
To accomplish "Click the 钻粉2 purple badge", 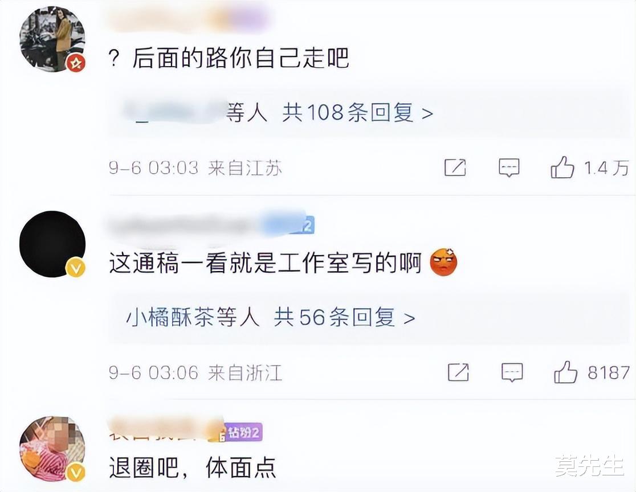I will (244, 433).
